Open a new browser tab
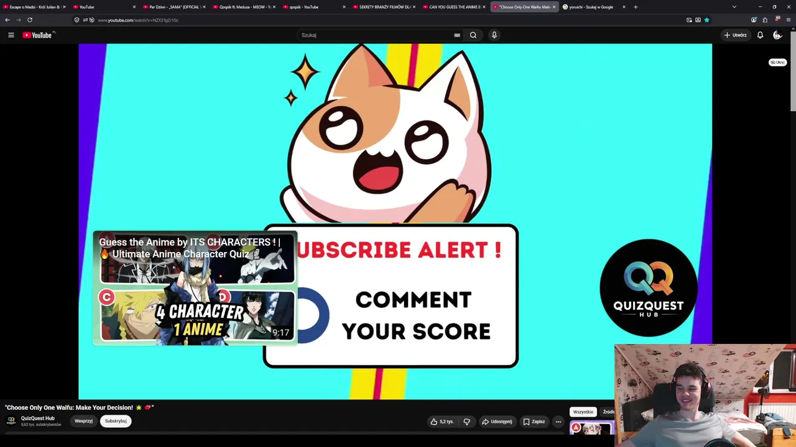796x447 pixels. [x=636, y=7]
